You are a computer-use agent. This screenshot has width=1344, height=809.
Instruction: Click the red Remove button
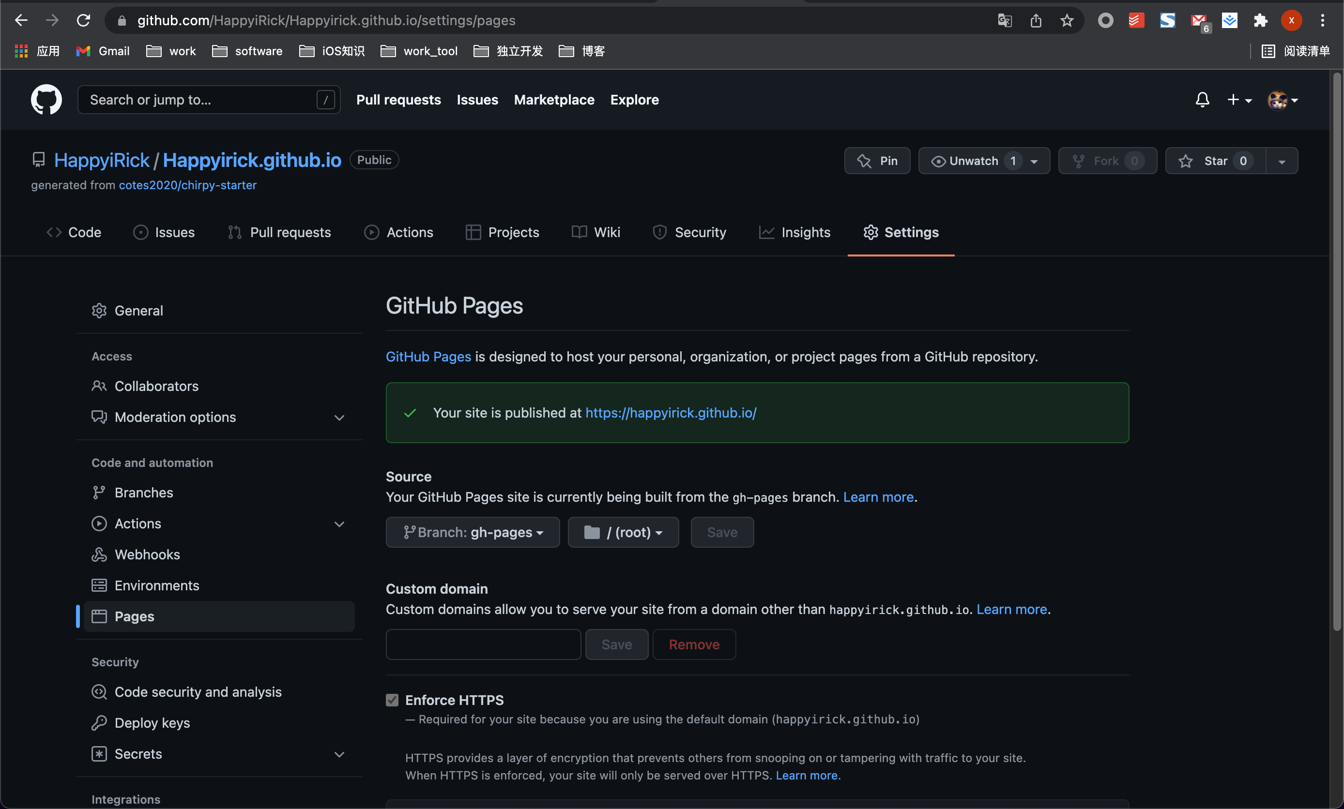(x=694, y=644)
